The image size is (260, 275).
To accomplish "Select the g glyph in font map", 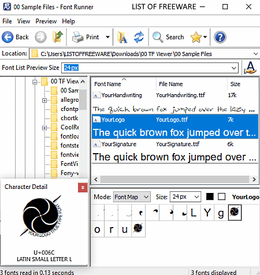I will tap(221, 213).
